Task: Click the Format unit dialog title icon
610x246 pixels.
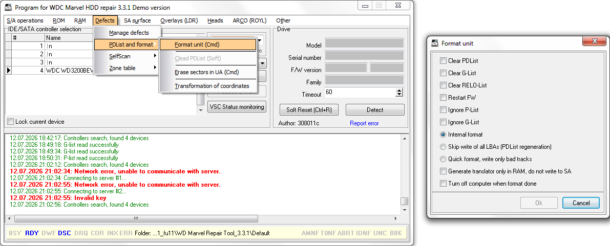Action: [435, 43]
